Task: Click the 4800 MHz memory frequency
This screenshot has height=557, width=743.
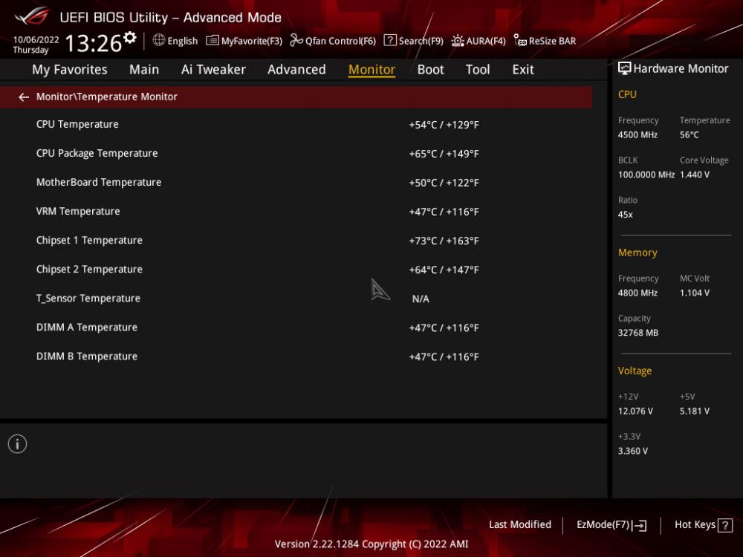Action: pyautogui.click(x=637, y=293)
